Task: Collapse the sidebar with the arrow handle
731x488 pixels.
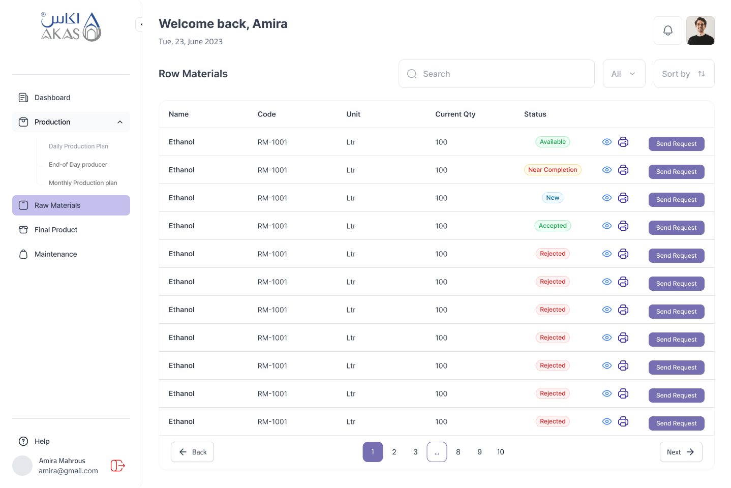Action: [140, 24]
